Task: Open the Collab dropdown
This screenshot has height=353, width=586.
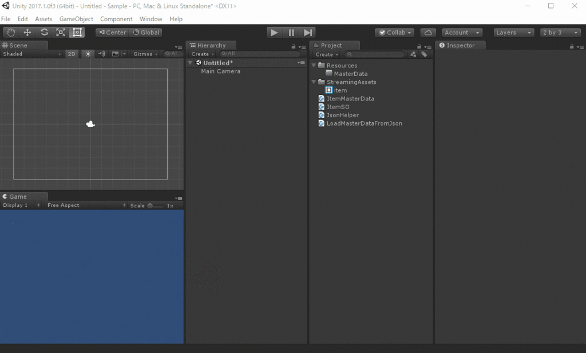Action: click(x=395, y=33)
